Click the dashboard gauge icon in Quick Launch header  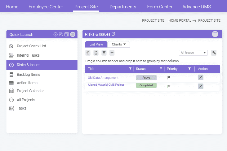(x=56, y=34)
